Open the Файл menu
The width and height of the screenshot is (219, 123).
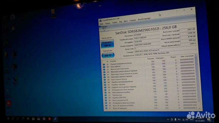(x=101, y=24)
